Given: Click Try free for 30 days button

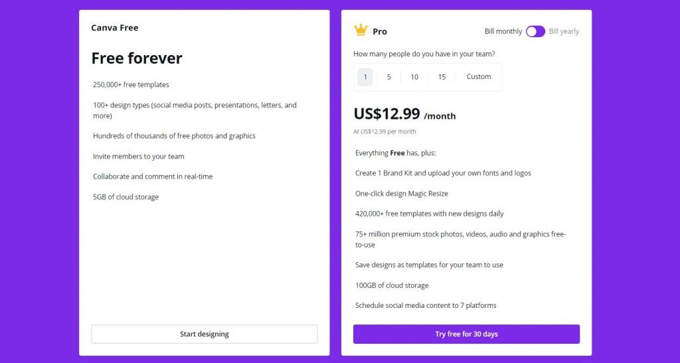Looking at the screenshot, I should (466, 334).
